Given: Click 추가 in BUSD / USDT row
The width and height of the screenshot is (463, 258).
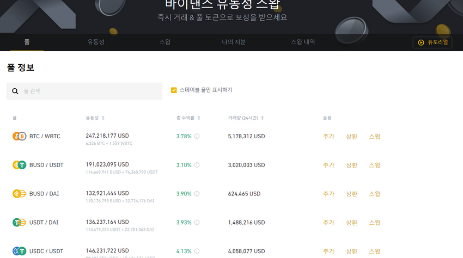Looking at the screenshot, I should (328, 165).
